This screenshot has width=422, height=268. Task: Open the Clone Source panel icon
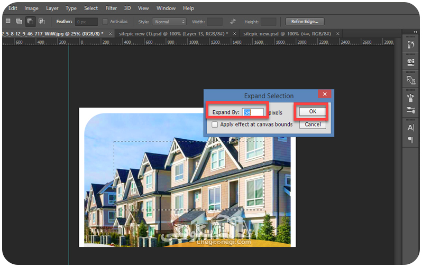(x=410, y=80)
